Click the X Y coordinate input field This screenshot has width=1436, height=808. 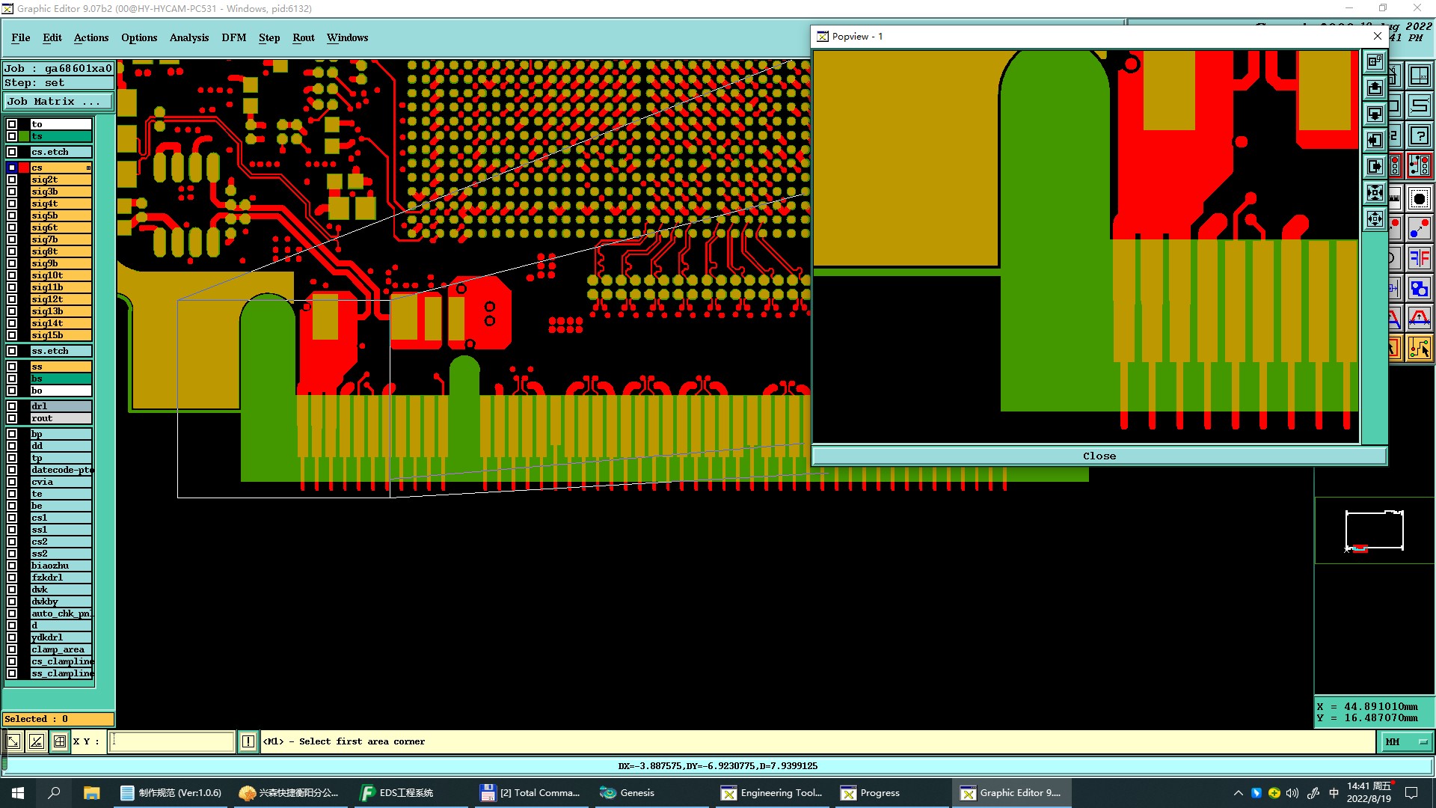click(x=172, y=741)
